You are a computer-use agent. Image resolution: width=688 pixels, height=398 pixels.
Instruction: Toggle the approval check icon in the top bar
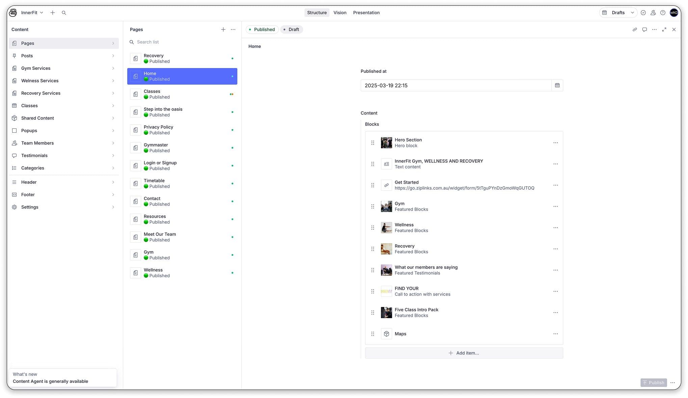643,12
